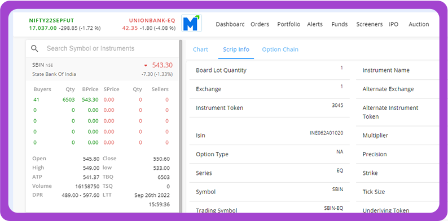Image resolution: width=448 pixels, height=221 pixels.
Task: Click the SPrice column header
Action: [x=111, y=89]
